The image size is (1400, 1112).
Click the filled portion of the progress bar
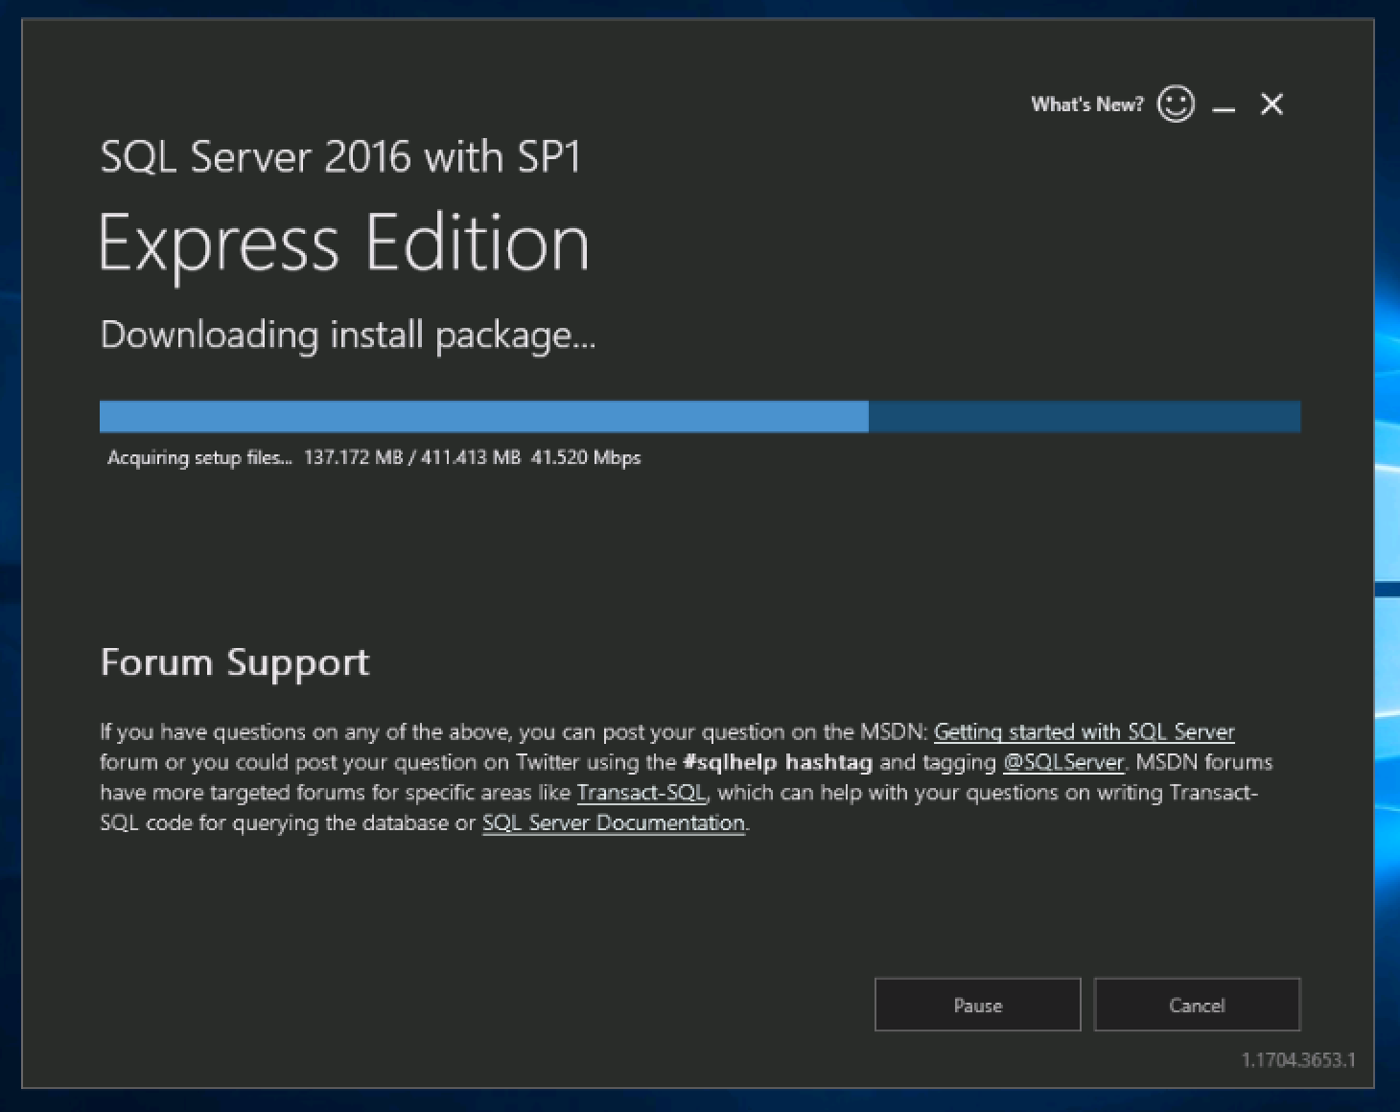[483, 417]
